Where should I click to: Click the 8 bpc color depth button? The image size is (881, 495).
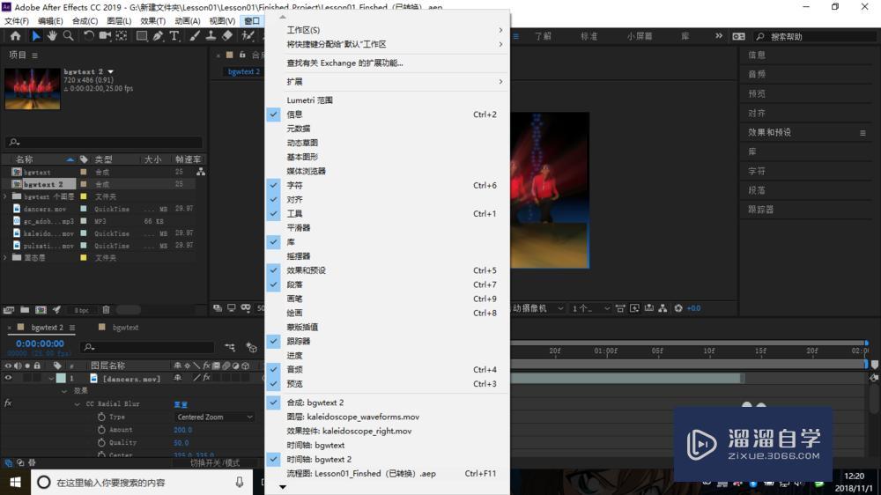tap(81, 309)
